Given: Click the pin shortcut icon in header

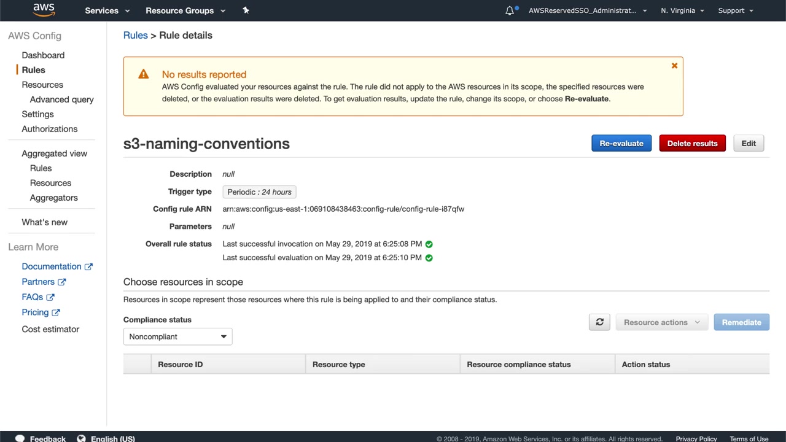Looking at the screenshot, I should (246, 10).
